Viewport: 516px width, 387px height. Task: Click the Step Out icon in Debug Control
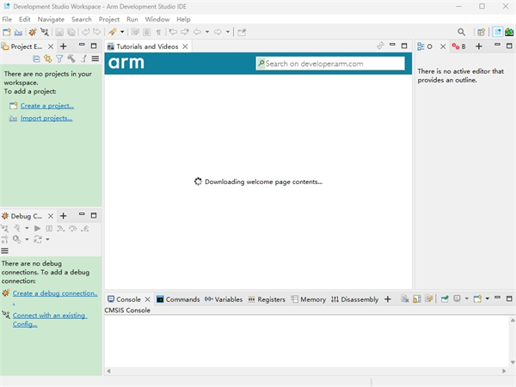85,229
